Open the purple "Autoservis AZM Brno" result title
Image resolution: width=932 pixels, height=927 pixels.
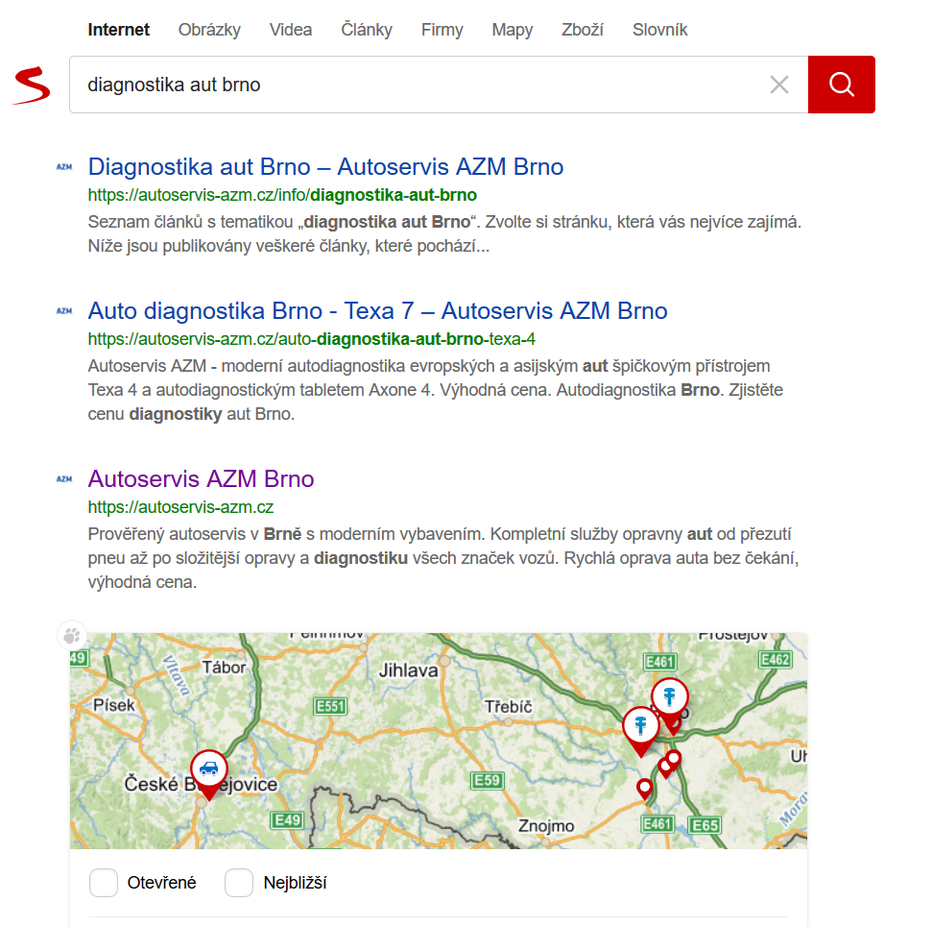pos(201,479)
